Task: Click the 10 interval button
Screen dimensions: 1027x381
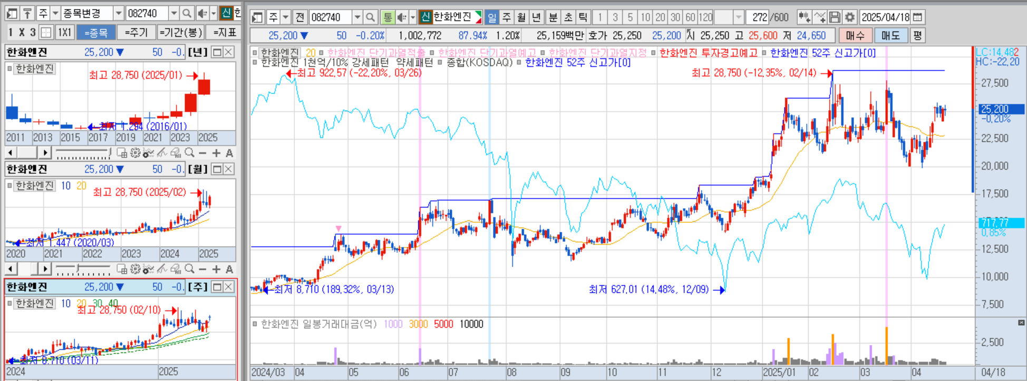Action: (x=646, y=17)
